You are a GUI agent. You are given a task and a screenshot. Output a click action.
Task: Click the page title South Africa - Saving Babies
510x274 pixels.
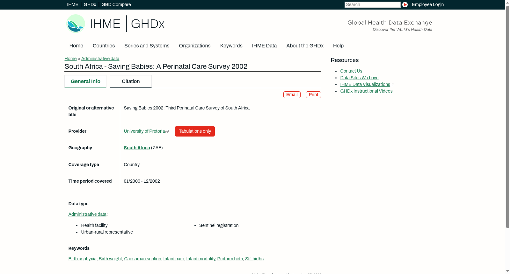(x=156, y=67)
